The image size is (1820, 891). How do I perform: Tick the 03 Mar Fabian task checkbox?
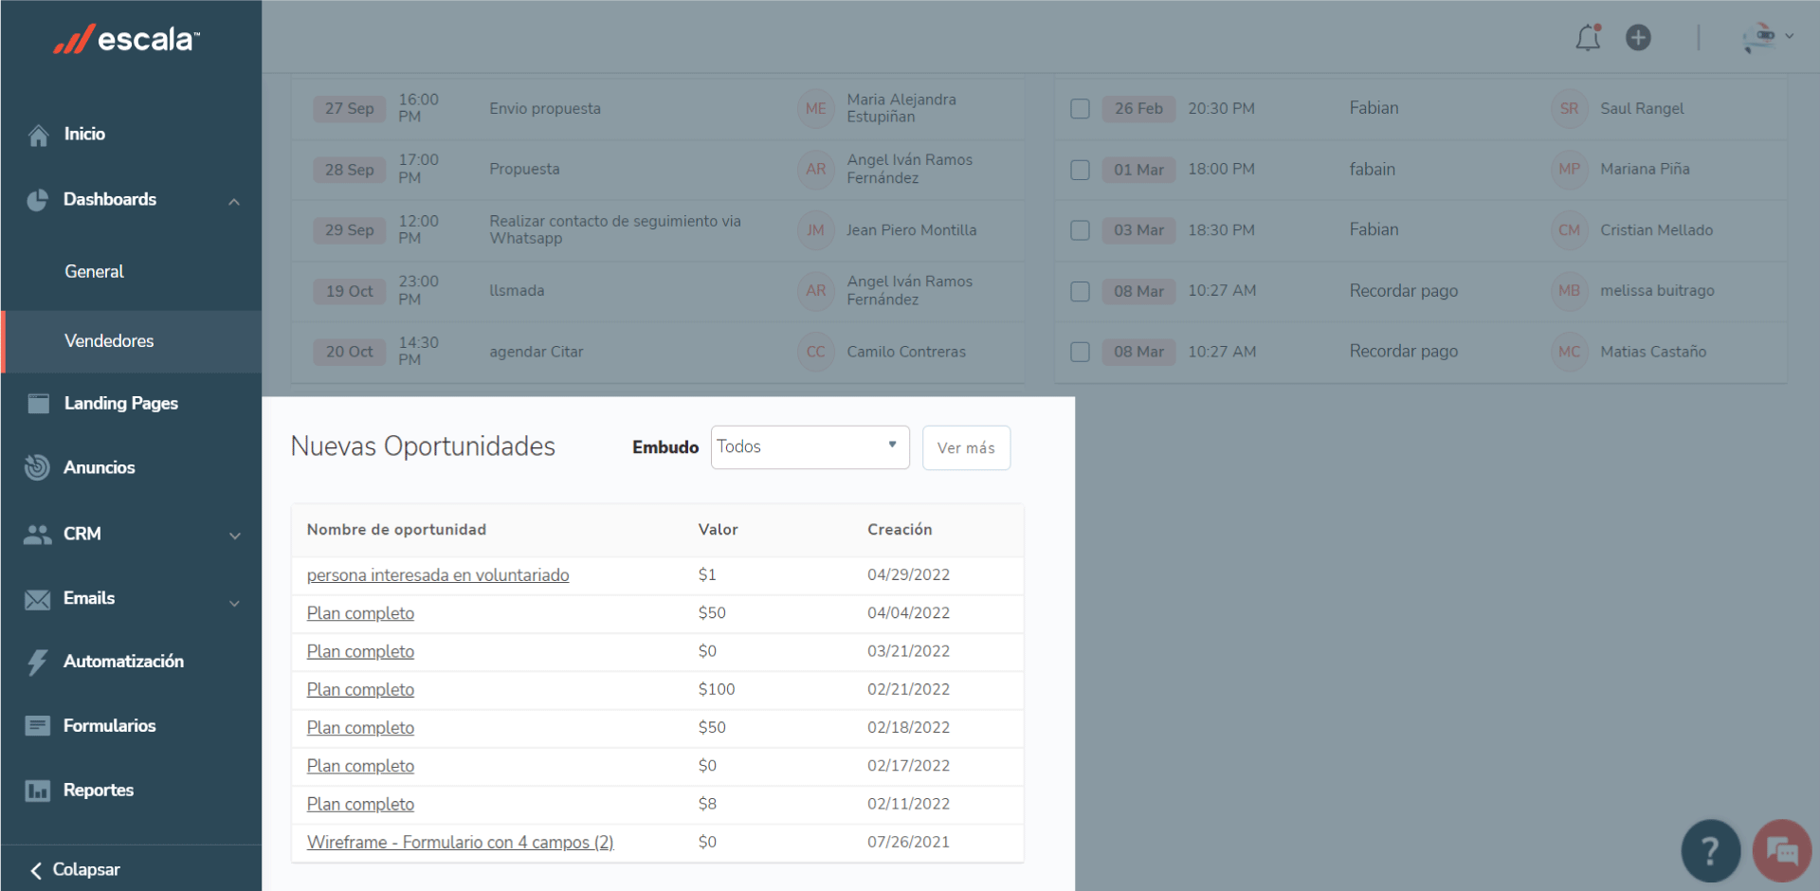[x=1080, y=230]
